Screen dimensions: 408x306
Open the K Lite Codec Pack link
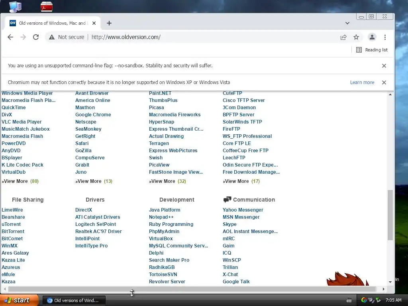pos(22,165)
